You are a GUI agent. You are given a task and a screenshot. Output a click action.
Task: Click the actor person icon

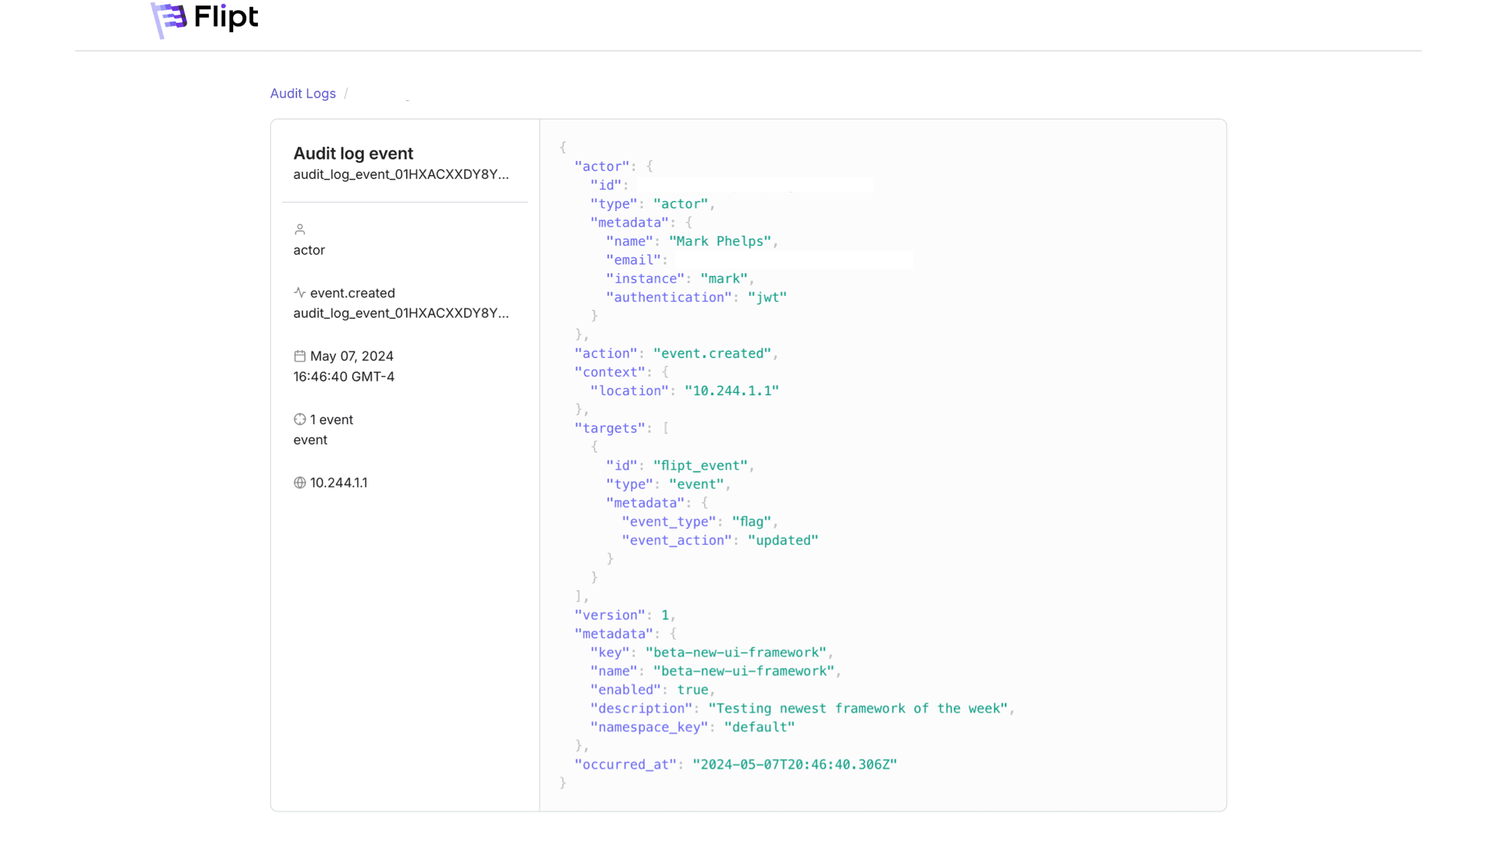point(300,230)
